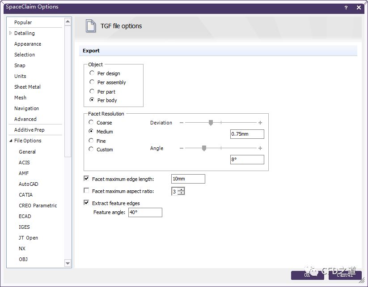Click the Deviation slider minus icon

(x=182, y=123)
